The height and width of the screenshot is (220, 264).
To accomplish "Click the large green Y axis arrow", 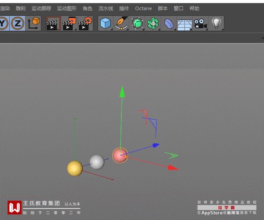I will pos(122,92).
